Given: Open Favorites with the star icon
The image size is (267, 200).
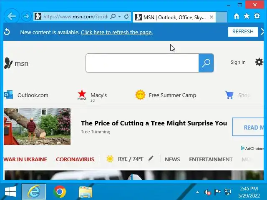Looking at the screenshot, I should (x=247, y=16).
